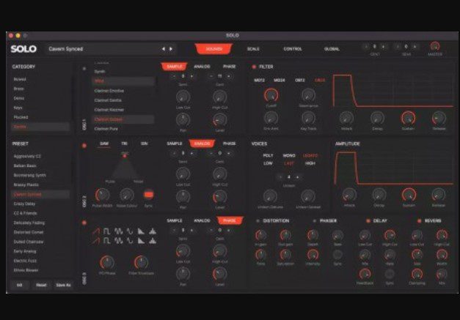
Task: Adjust the OSC 2 Pulse/Noise mix handle
Action: coord(125,156)
